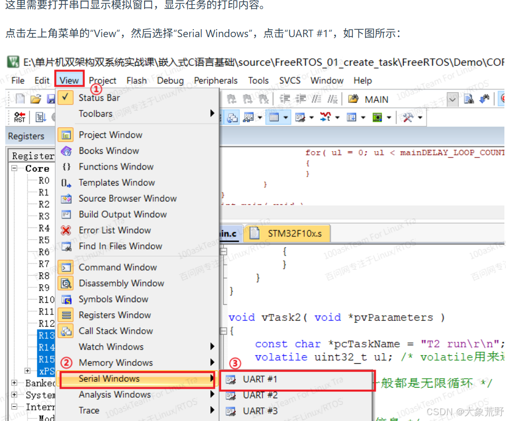The width and height of the screenshot is (506, 421).
Task: Open the MAIN target dropdown
Action: tap(453, 99)
